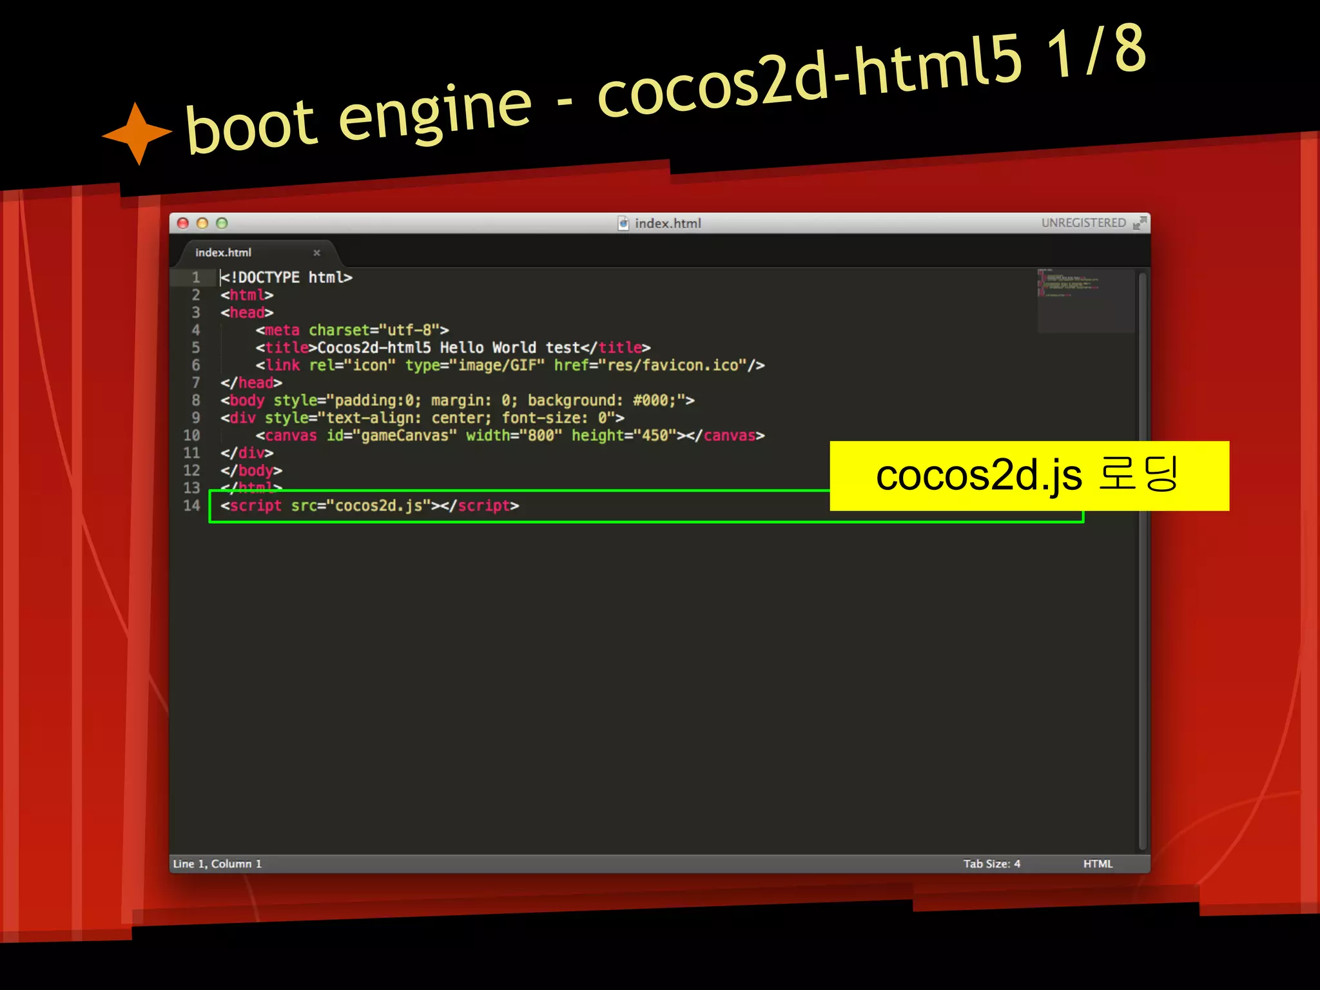
Task: Click line number 5 in the gutter
Action: tap(195, 348)
